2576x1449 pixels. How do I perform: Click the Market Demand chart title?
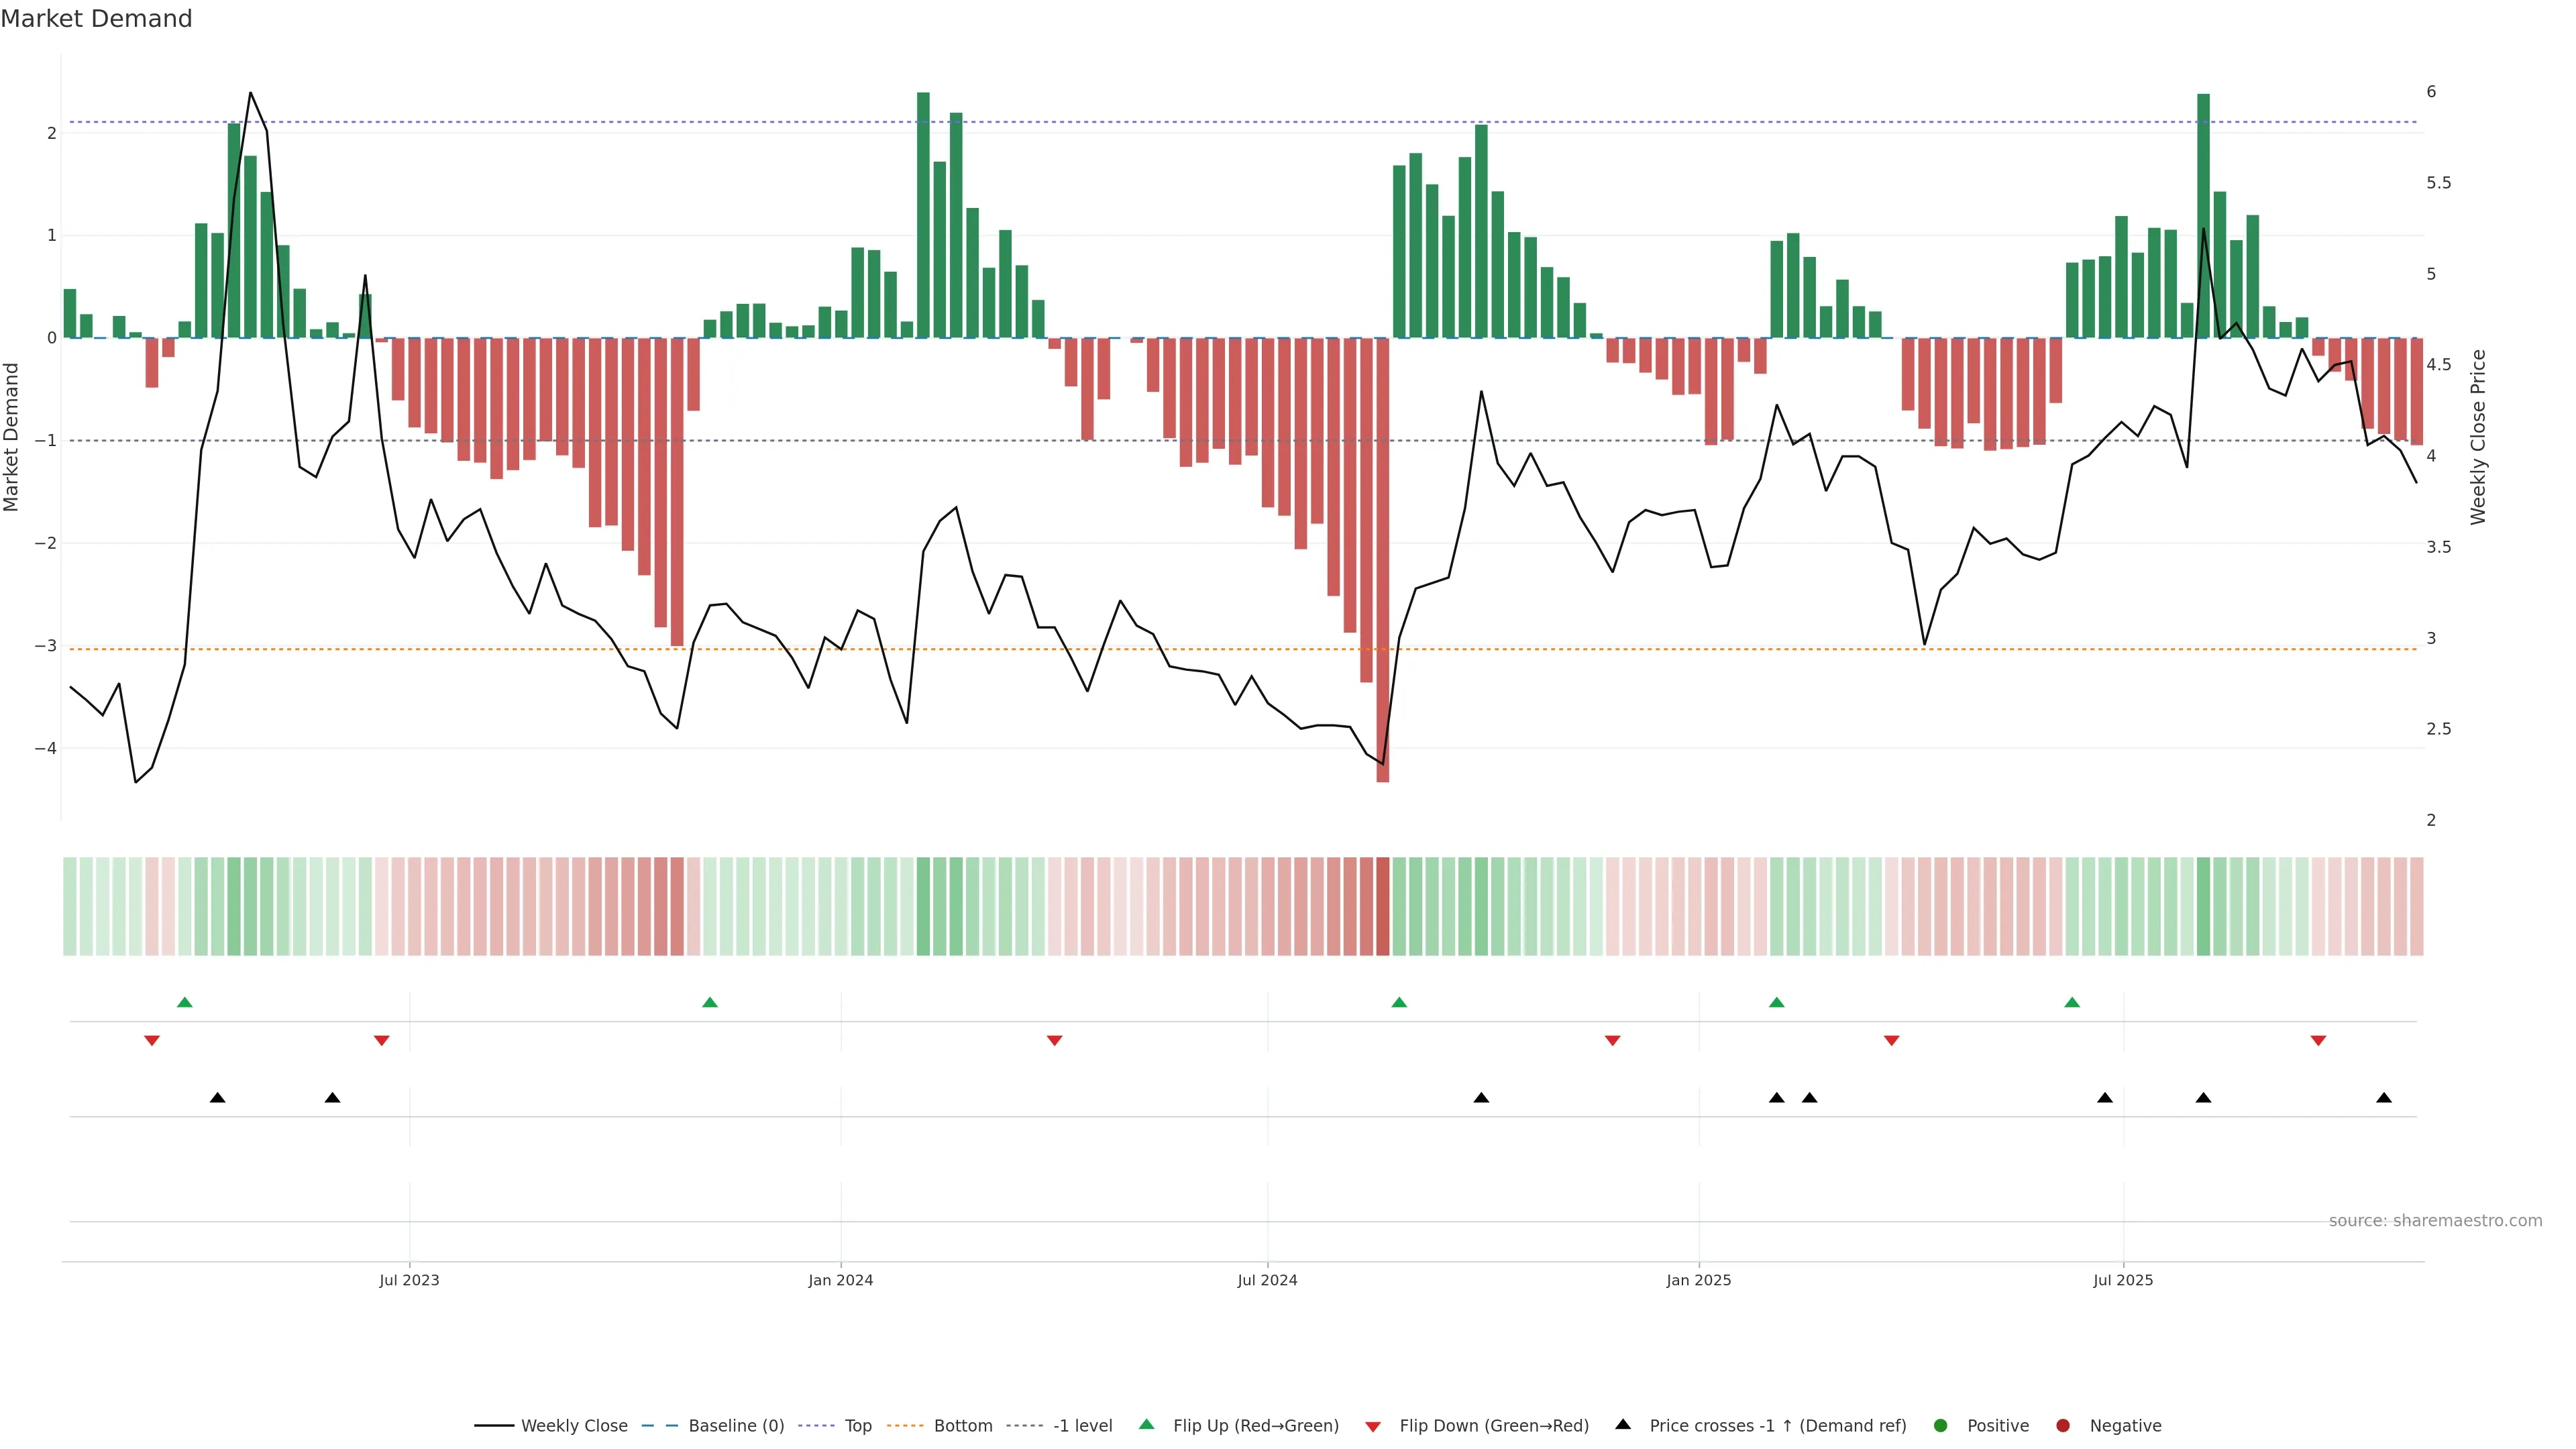[x=96, y=19]
